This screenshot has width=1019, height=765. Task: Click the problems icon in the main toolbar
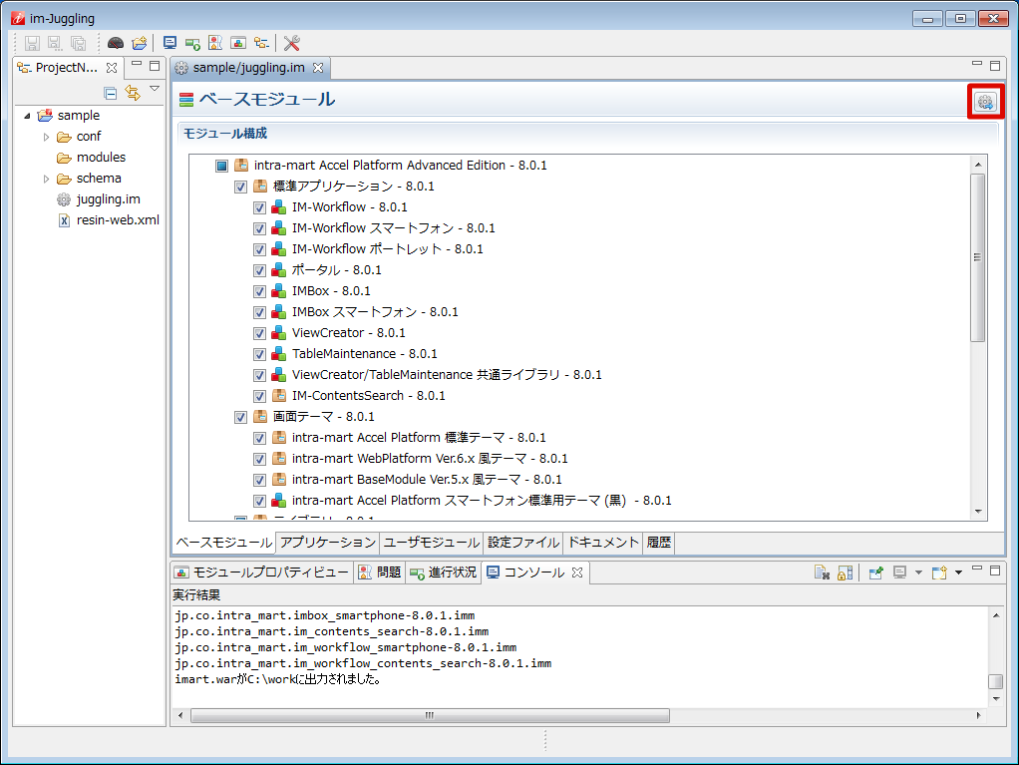pos(215,43)
